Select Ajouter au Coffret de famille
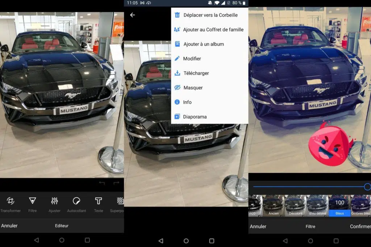This screenshot has width=371, height=247. click(x=210, y=30)
